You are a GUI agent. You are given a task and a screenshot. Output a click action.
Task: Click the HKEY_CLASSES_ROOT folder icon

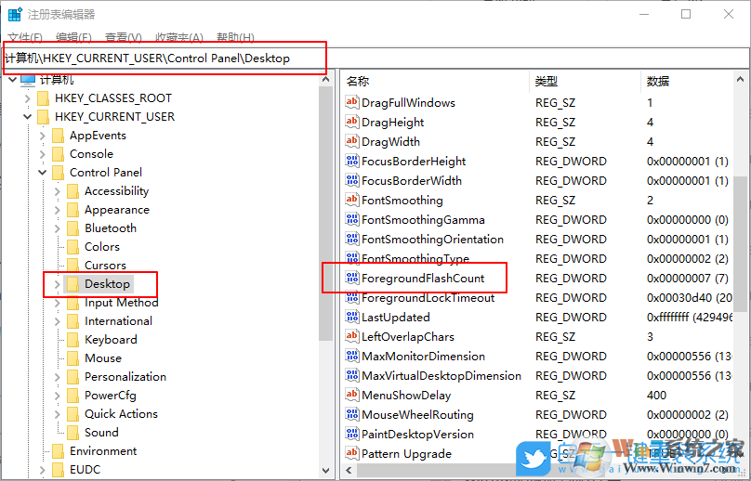tap(43, 98)
